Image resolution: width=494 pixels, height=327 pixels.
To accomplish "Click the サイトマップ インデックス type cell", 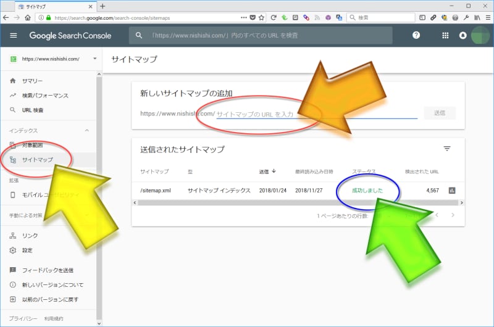I will [x=219, y=191].
